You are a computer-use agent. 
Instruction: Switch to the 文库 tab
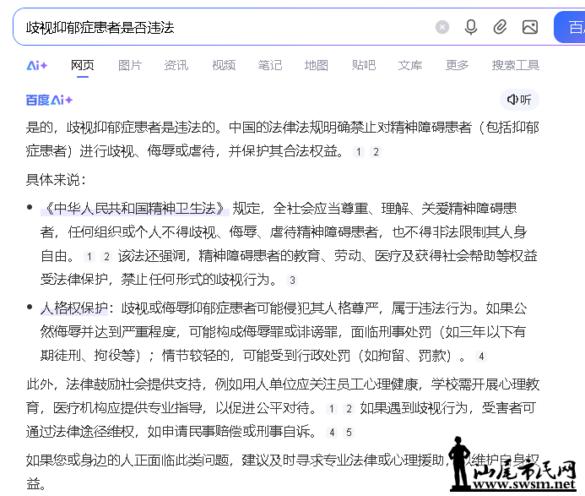point(410,65)
